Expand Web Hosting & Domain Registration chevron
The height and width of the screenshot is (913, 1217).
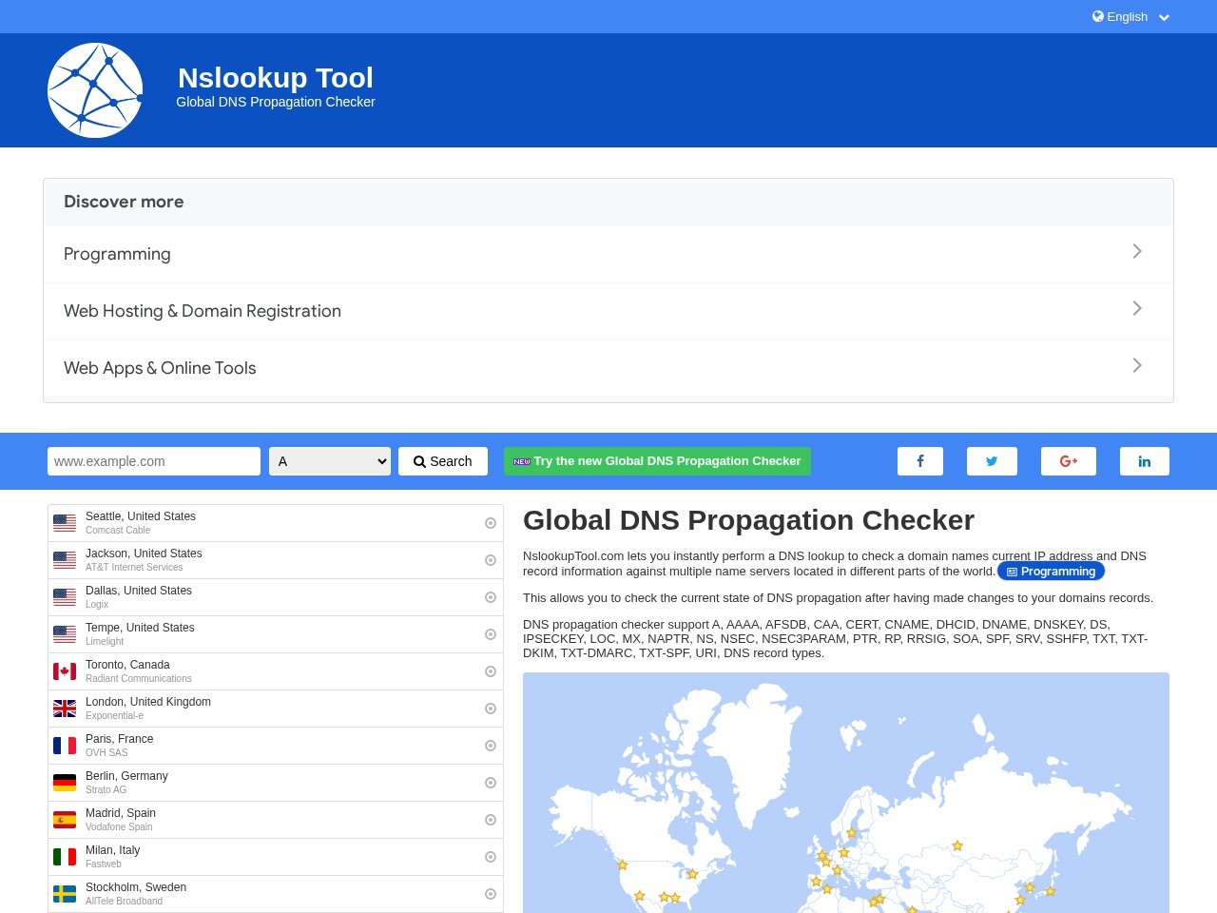[1137, 308]
